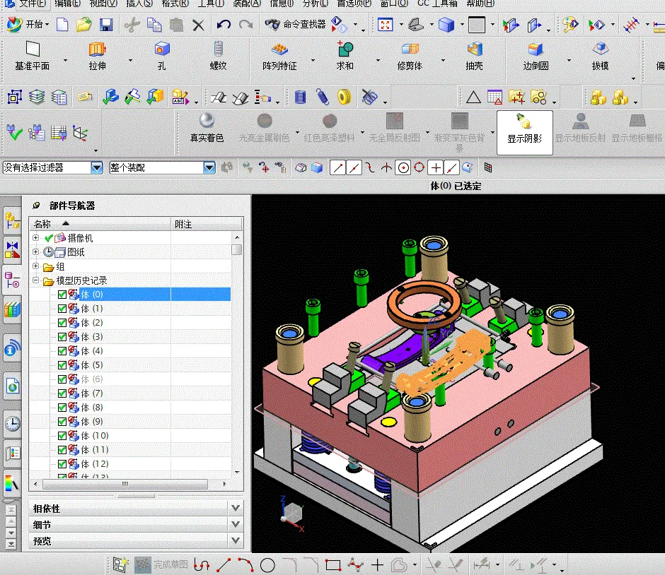
Task: Click the Unite (求和) tool
Action: [x=345, y=56]
